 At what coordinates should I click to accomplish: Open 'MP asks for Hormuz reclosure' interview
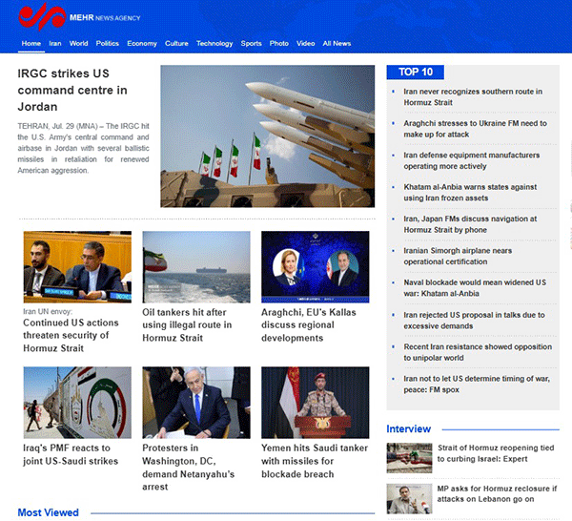[497, 493]
